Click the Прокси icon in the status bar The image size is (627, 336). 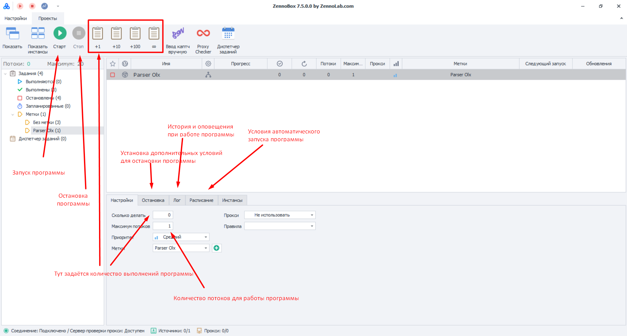[x=199, y=330]
